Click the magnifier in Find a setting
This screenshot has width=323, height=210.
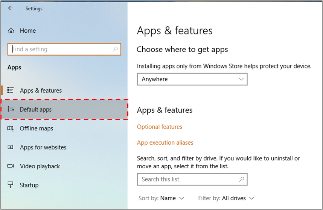tap(115, 49)
